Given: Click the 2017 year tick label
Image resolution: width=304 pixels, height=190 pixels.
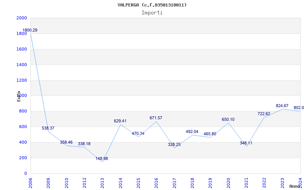Looking at the screenshot, I should pos(174,183).
